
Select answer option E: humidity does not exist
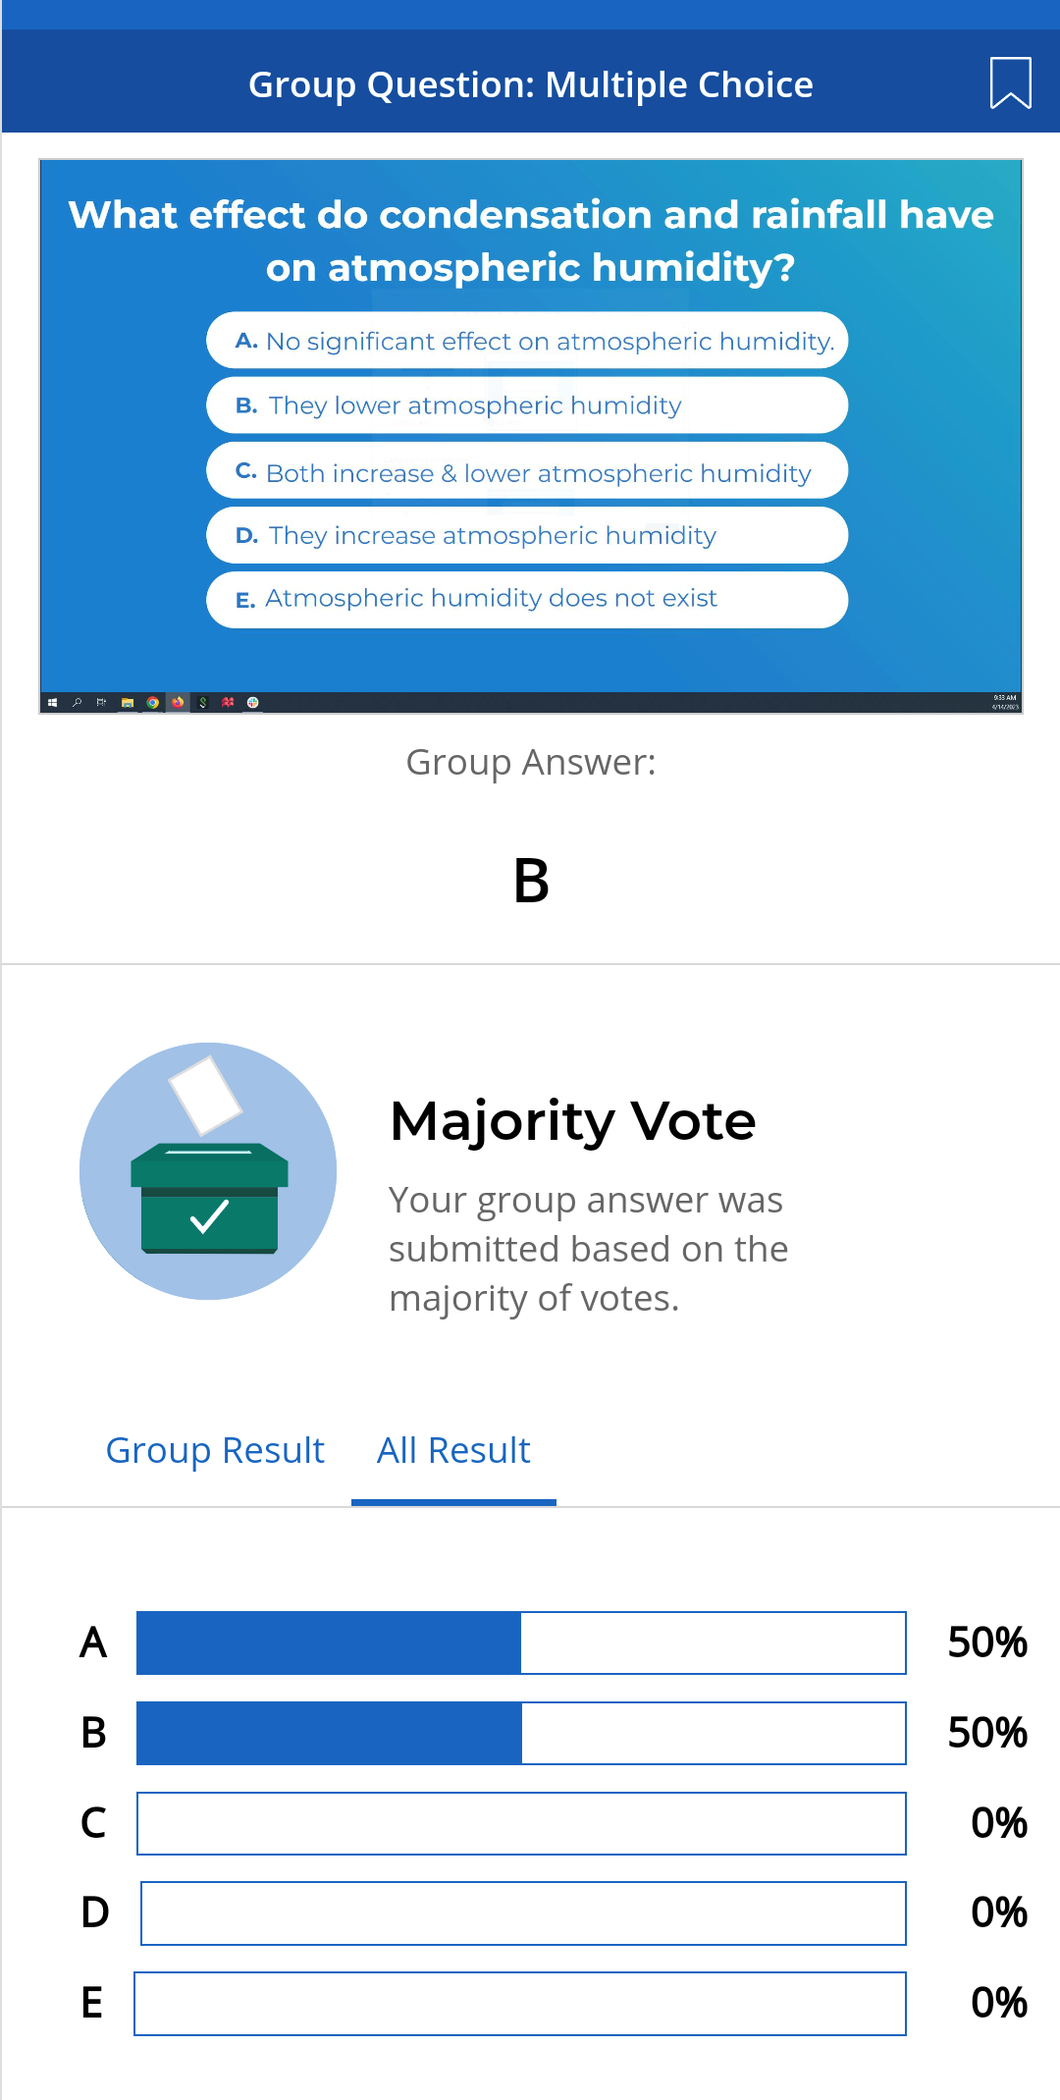(x=526, y=599)
